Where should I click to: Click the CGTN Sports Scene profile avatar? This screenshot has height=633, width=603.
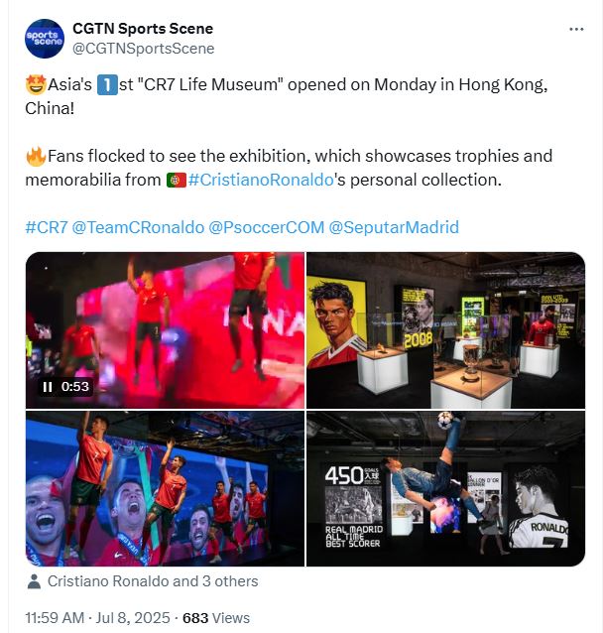tap(45, 39)
